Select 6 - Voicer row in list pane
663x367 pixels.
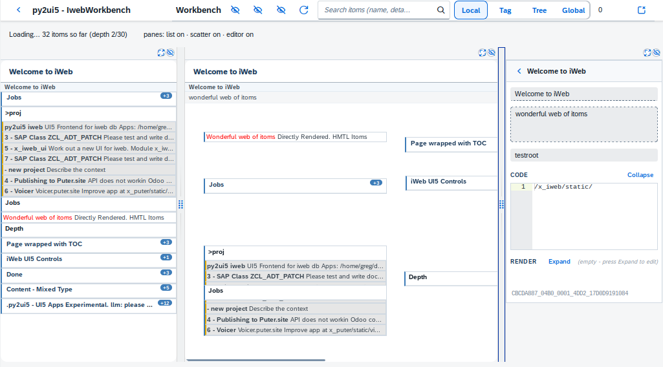(x=89, y=191)
